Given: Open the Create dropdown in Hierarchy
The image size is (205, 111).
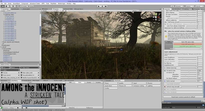Looking at the screenshot, I should click(3, 11).
